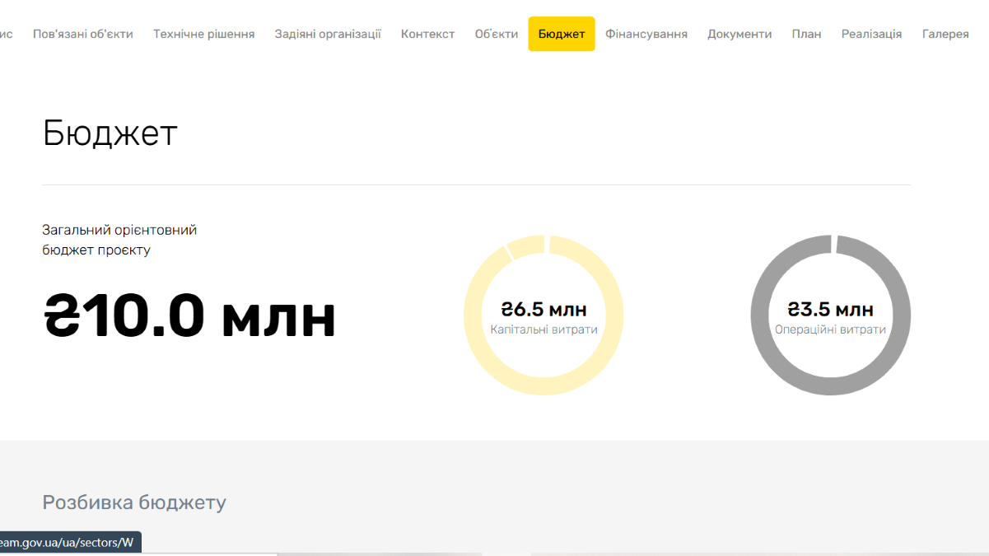The height and width of the screenshot is (556, 989).
Task: Click the large Бюджет page heading
Action: (x=110, y=133)
